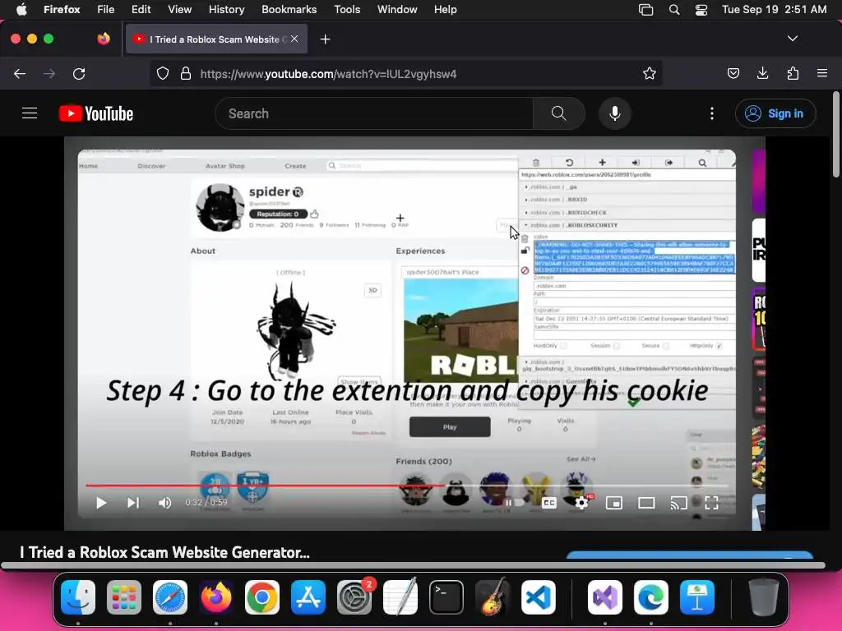
Task: Click the horizontal page scrollbar
Action: (413, 565)
